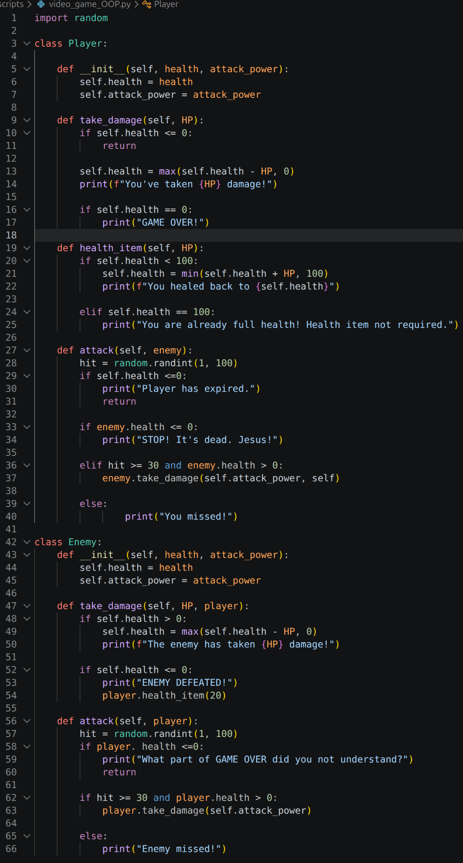Image resolution: width=463 pixels, height=863 pixels.
Task: Fold the enemy.health check at line 33
Action: click(x=27, y=427)
